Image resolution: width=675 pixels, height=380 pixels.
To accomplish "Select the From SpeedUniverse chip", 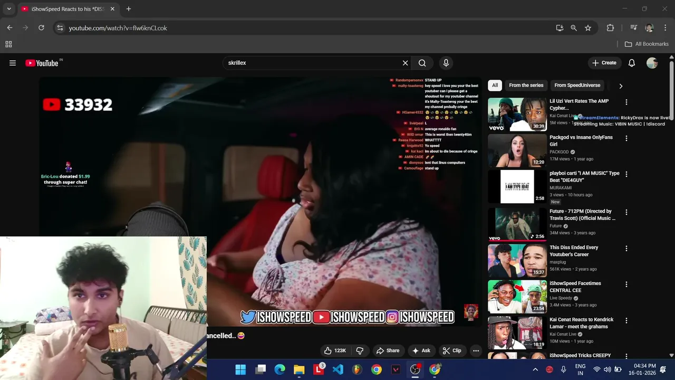I will click(x=577, y=85).
